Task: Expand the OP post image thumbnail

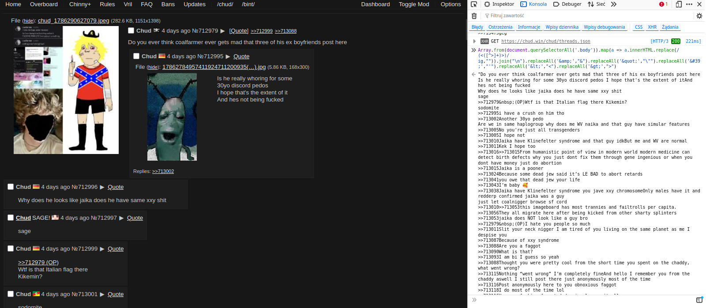Action: click(x=66, y=90)
